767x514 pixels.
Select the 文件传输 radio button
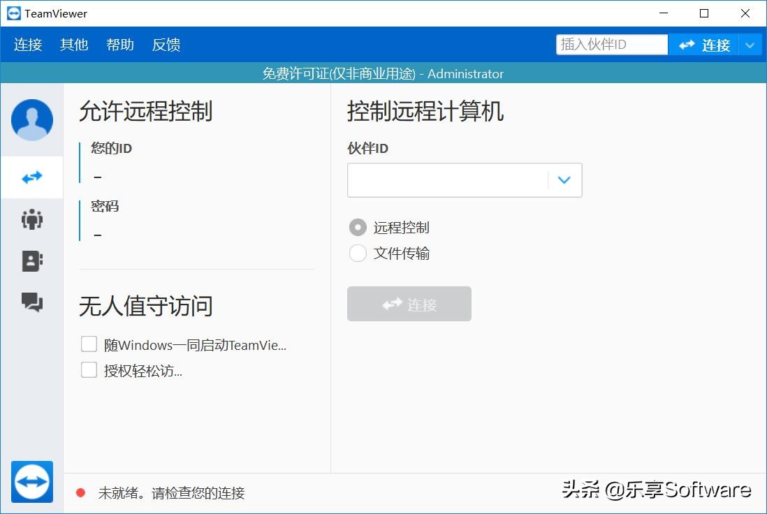click(x=358, y=254)
